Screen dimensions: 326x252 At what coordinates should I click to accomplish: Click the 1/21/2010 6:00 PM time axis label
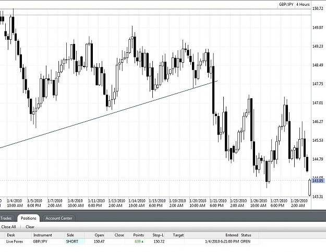218,203
